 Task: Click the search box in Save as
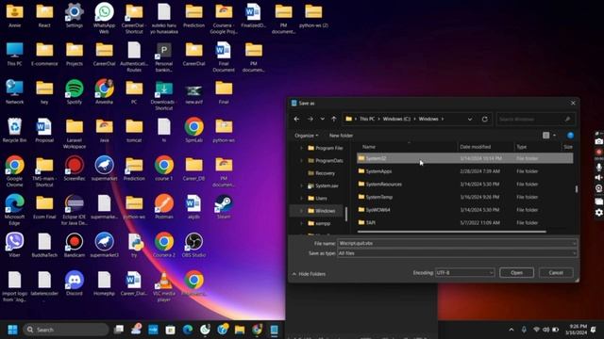point(535,120)
